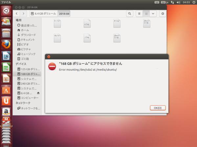Select the 6.4 GB ボリューム path button
Image resolution: width=197 pixels, height=147 pixels.
44,14
